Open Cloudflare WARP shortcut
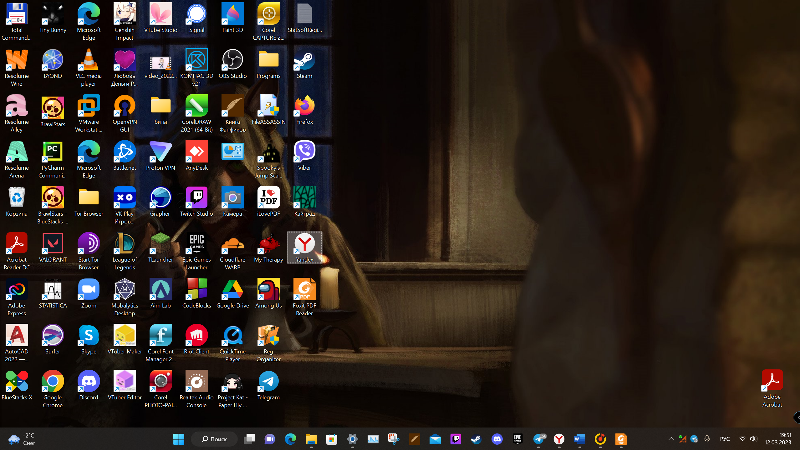800x450 pixels. point(232,251)
